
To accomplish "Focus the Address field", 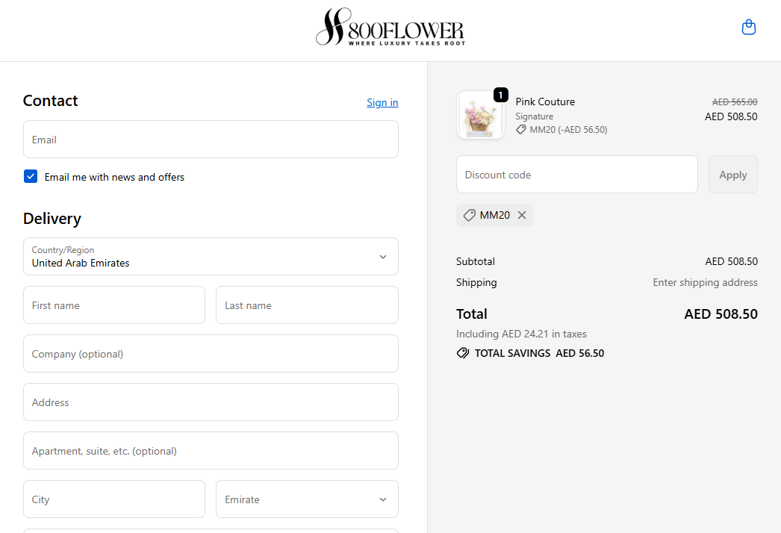I will pyautogui.click(x=211, y=402).
